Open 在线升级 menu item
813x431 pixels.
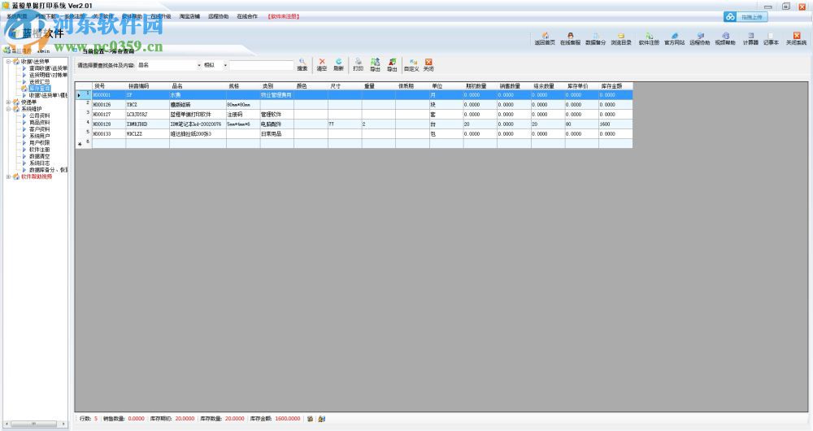(161, 16)
